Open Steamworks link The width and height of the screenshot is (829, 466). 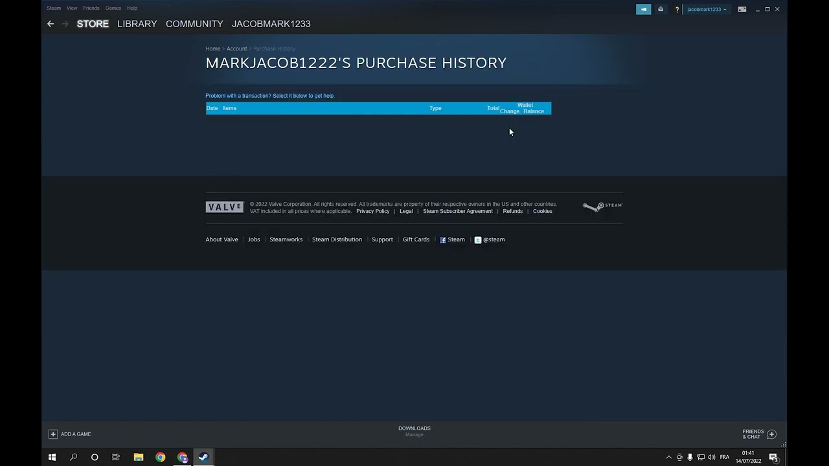coord(286,239)
